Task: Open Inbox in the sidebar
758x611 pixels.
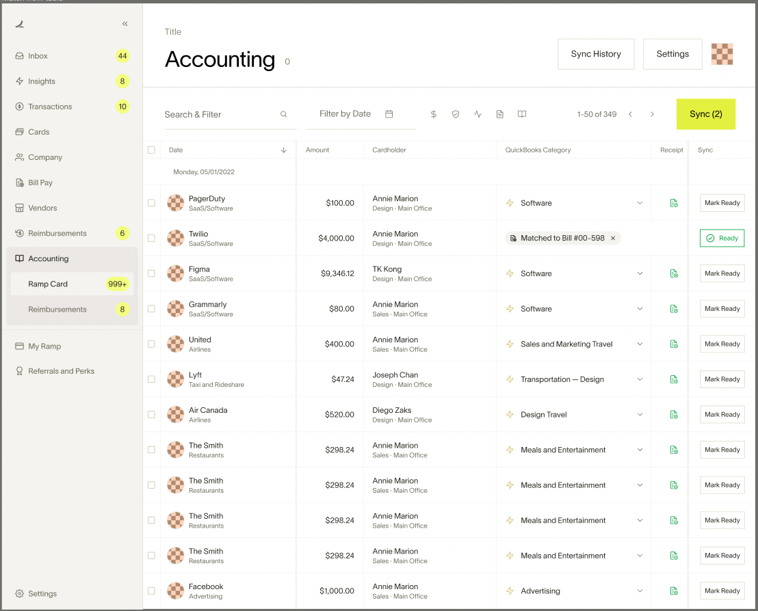Action: point(72,56)
